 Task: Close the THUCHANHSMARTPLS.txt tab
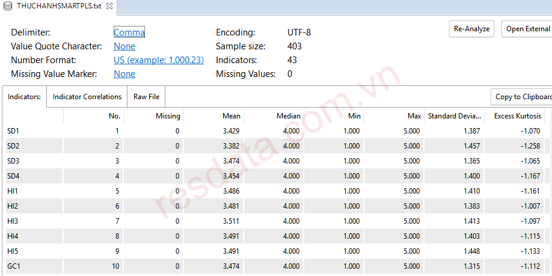pos(109,6)
